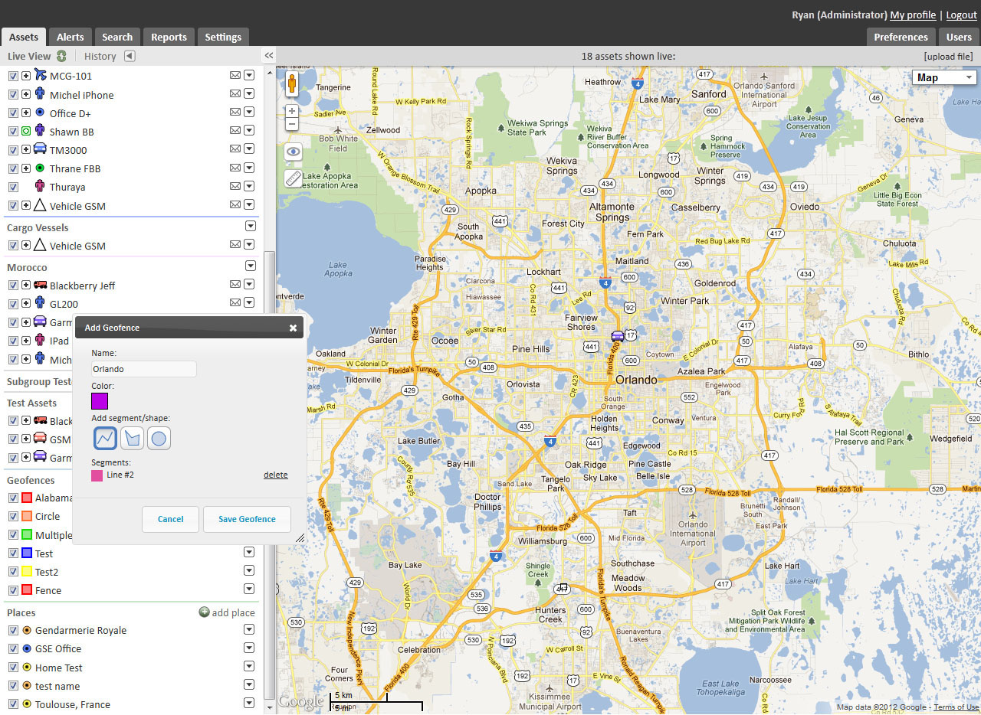Change the geofence color swatch
The image size is (981, 715).
tap(99, 400)
